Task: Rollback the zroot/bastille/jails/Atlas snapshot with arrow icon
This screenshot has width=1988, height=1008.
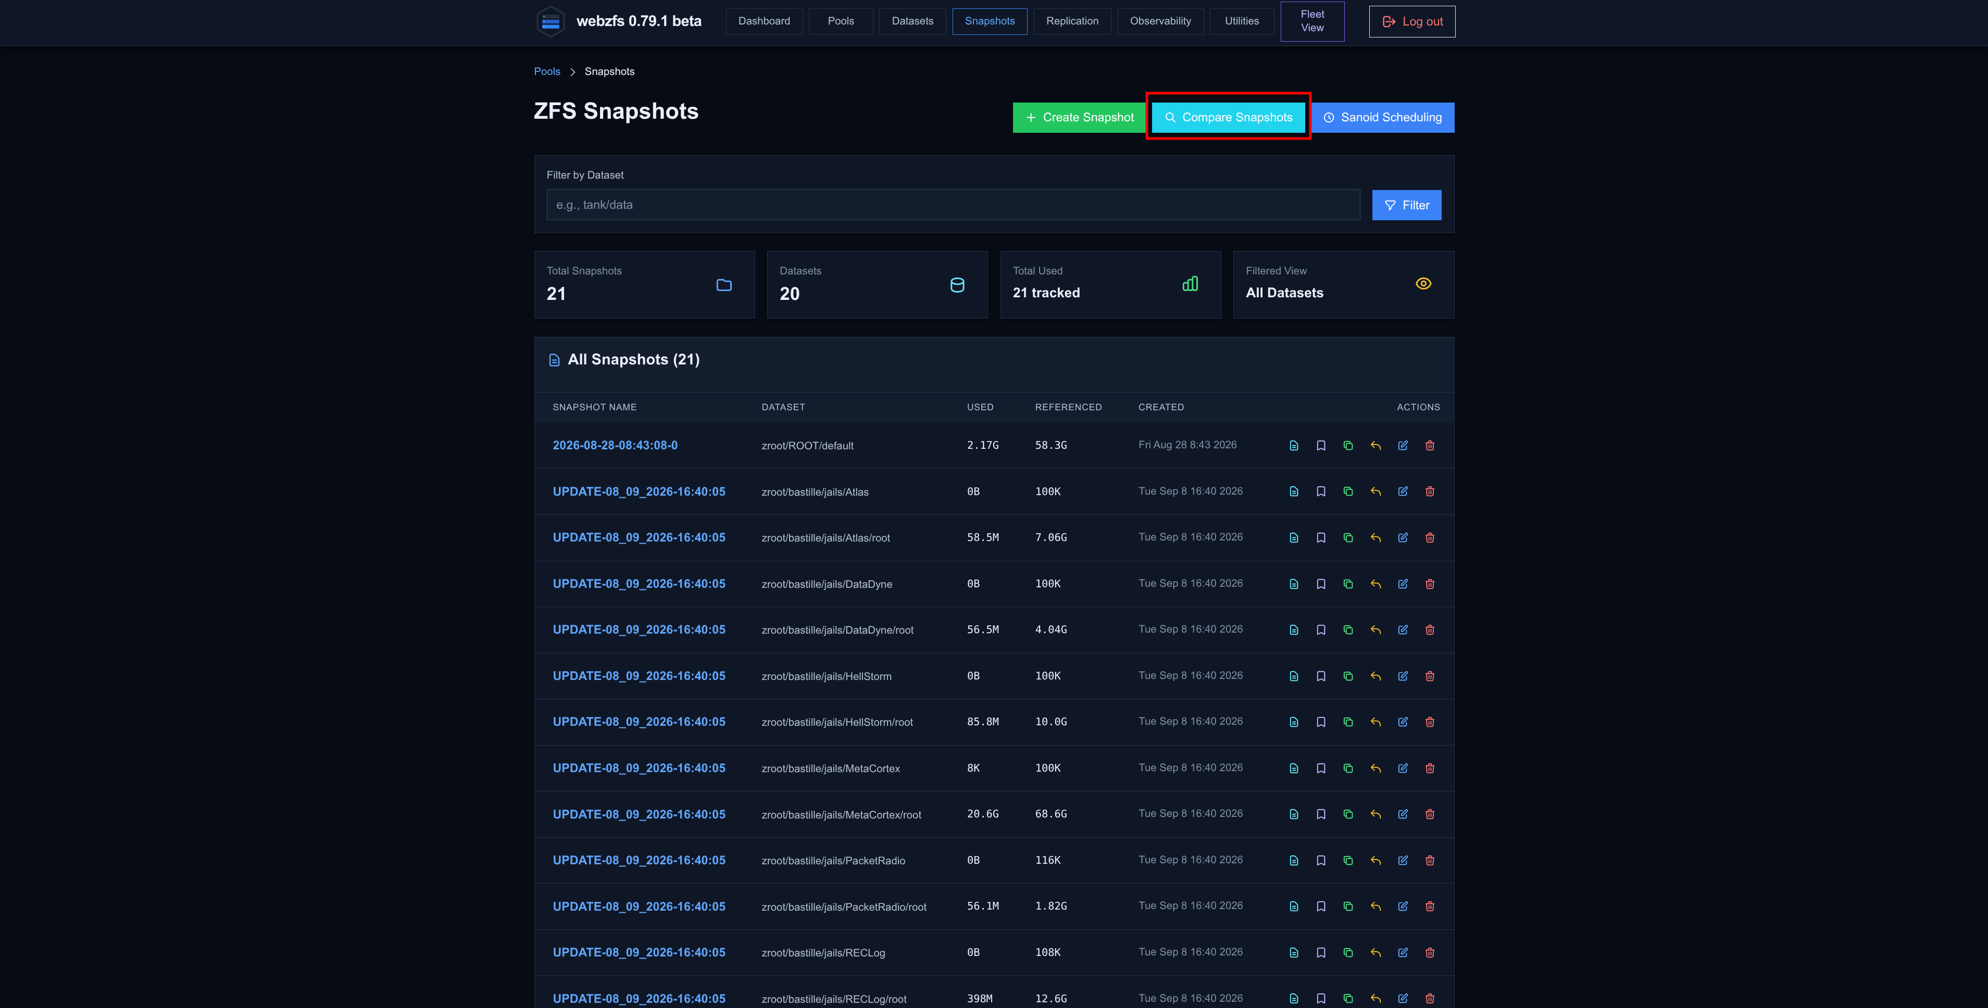Action: [1375, 492]
